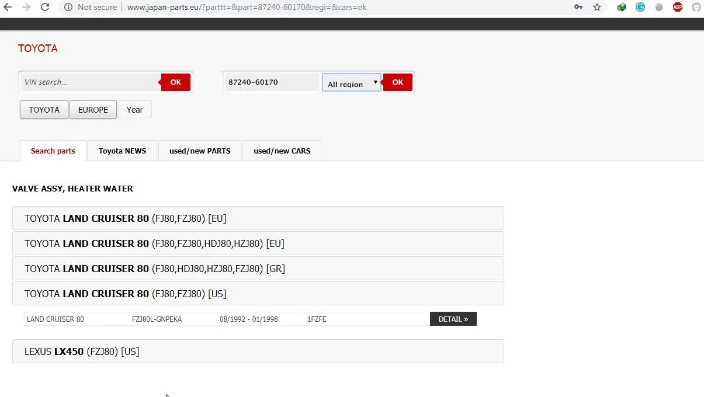This screenshot has width=704, height=397.
Task: Collapse Land Cruiser 80 (FJ80,FZJ80) [US] row
Action: [x=258, y=294]
